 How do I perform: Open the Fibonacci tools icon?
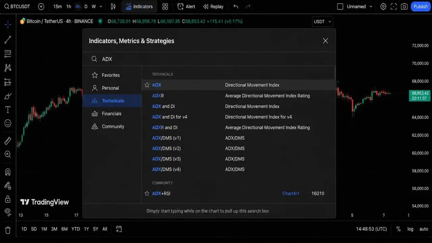pyautogui.click(x=8, y=53)
